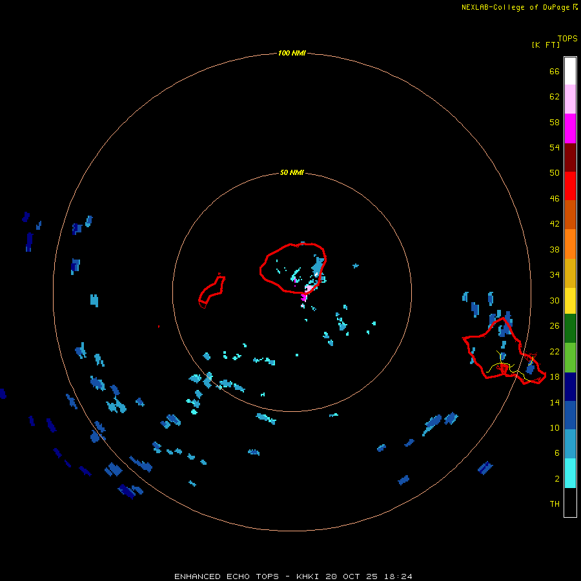The image size is (581, 581).
Task: Click the bright red swatch at 46-50
Action: 570,186
